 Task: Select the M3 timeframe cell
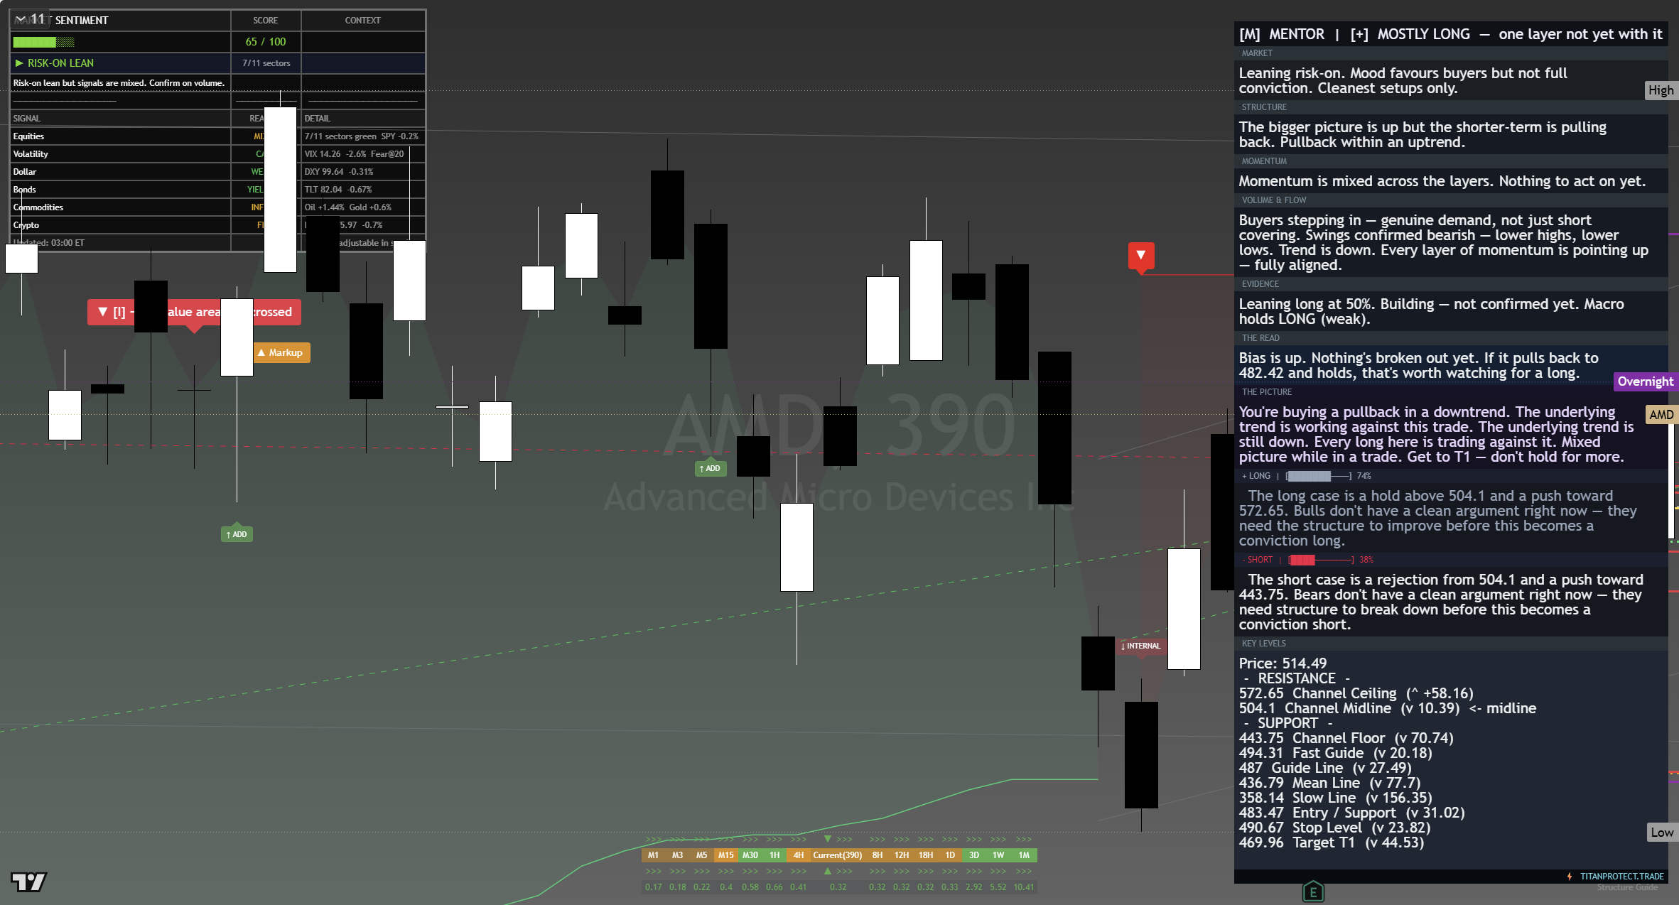pos(677,855)
